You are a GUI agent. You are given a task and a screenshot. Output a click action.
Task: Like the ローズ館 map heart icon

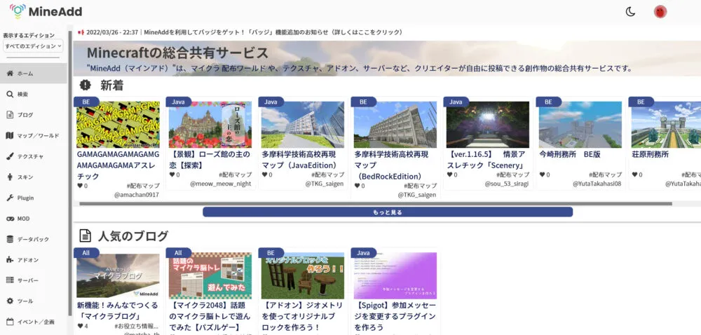(x=171, y=175)
